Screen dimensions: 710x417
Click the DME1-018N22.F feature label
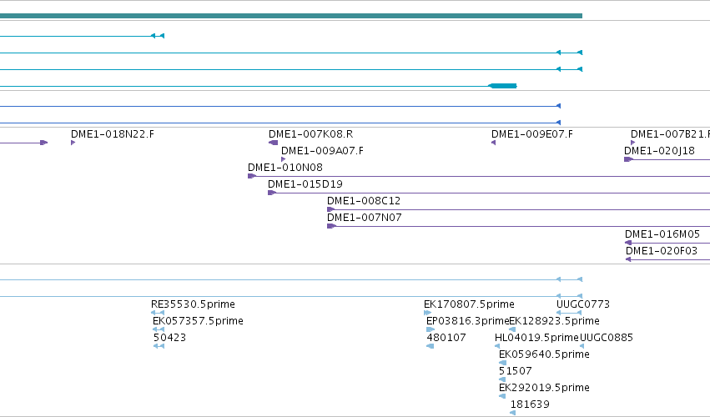pyautogui.click(x=113, y=134)
